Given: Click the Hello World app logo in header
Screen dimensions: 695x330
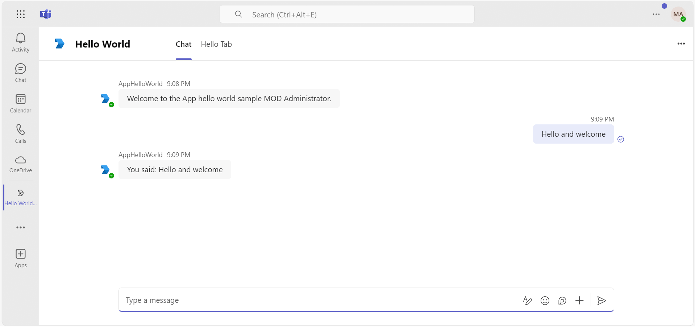Looking at the screenshot, I should [59, 44].
